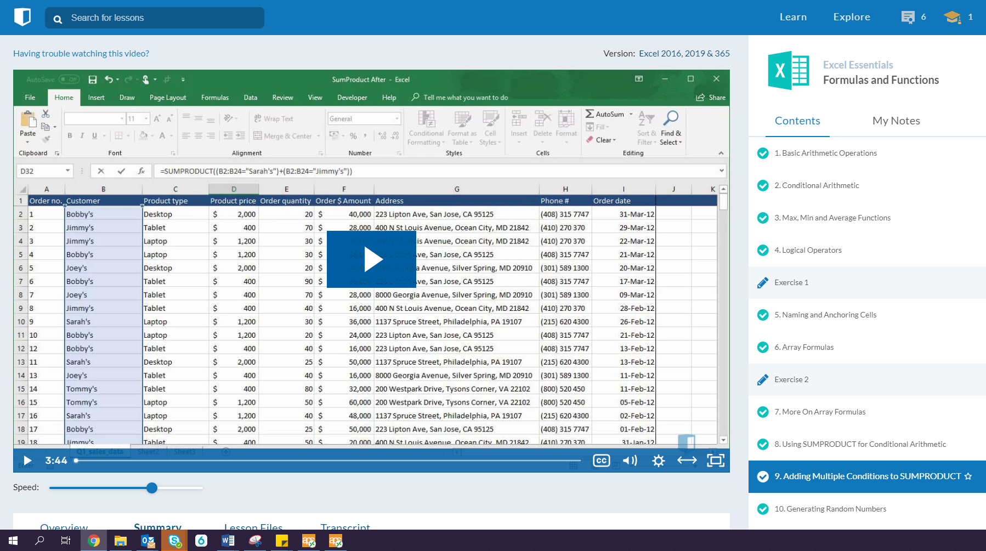Open the Customize Quick Access Toolbar dropdown

[183, 79]
